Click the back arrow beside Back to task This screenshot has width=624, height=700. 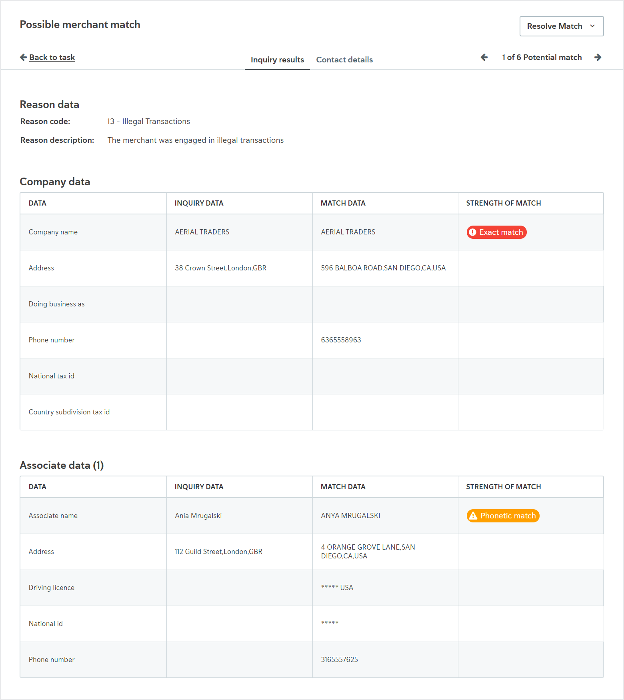23,57
